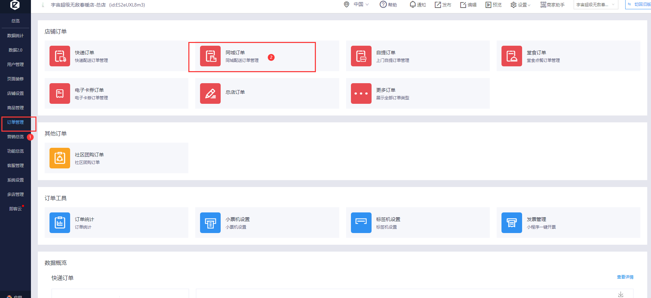Select 订单管理 in the sidebar
Viewport: 651px width, 298px height.
point(15,122)
